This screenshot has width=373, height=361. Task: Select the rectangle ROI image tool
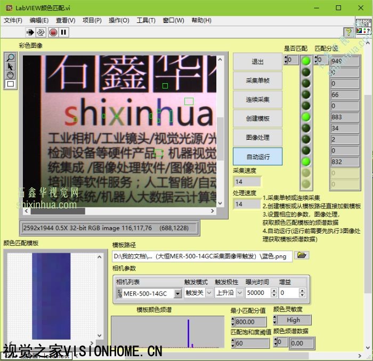point(10,84)
